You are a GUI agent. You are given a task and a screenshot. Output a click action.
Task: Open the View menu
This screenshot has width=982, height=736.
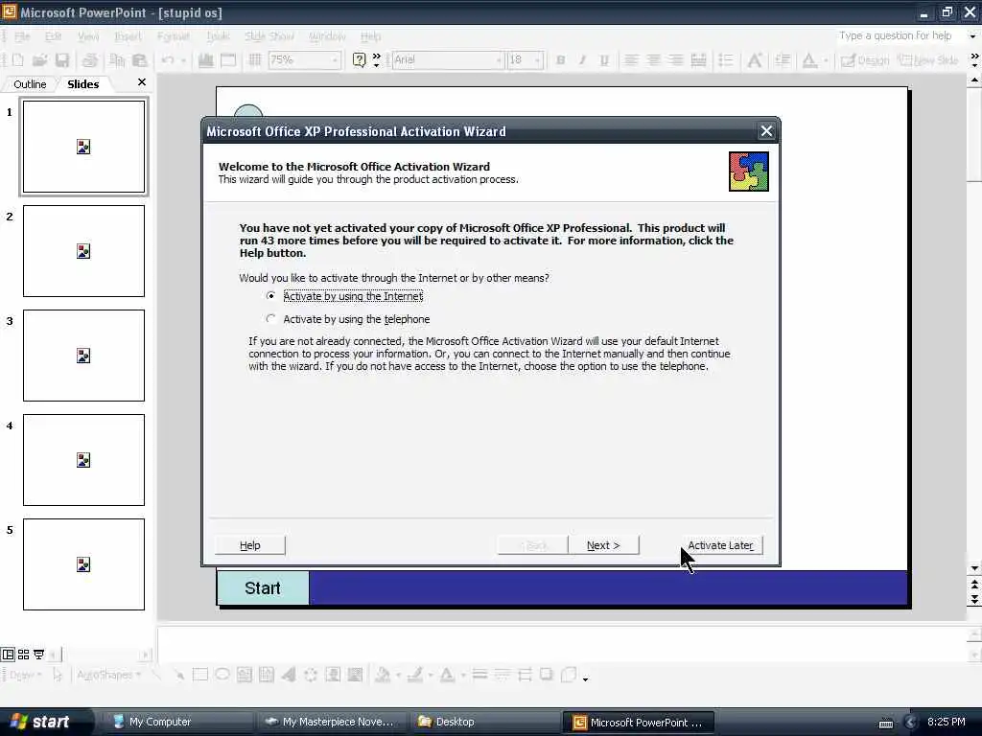[88, 36]
